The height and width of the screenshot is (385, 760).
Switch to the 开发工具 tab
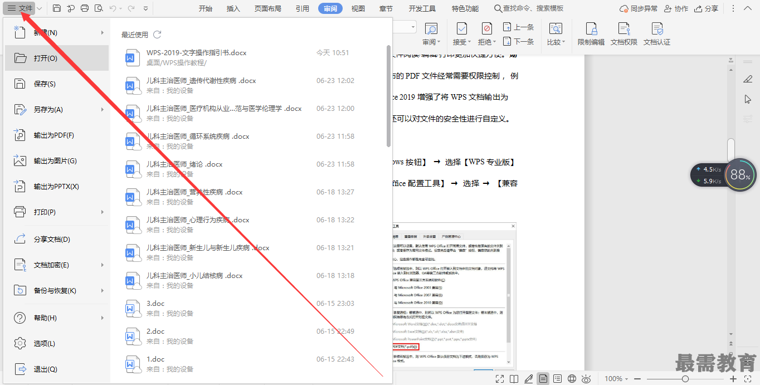pos(422,8)
